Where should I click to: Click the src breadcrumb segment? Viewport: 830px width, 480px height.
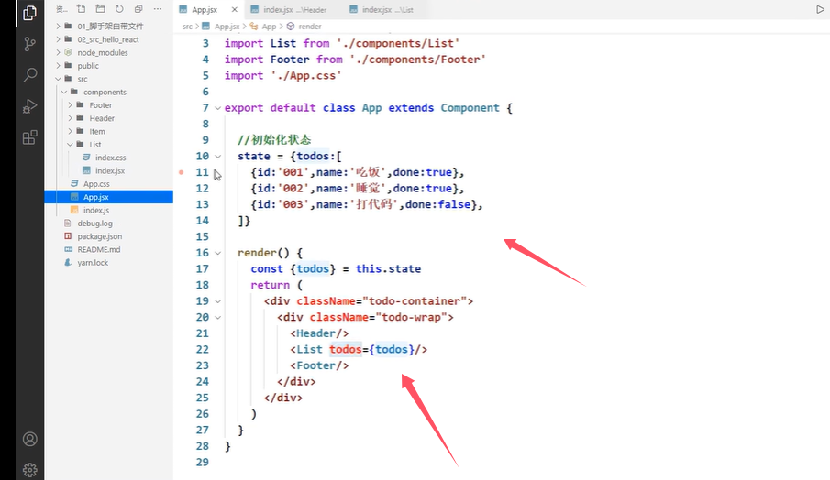187,27
